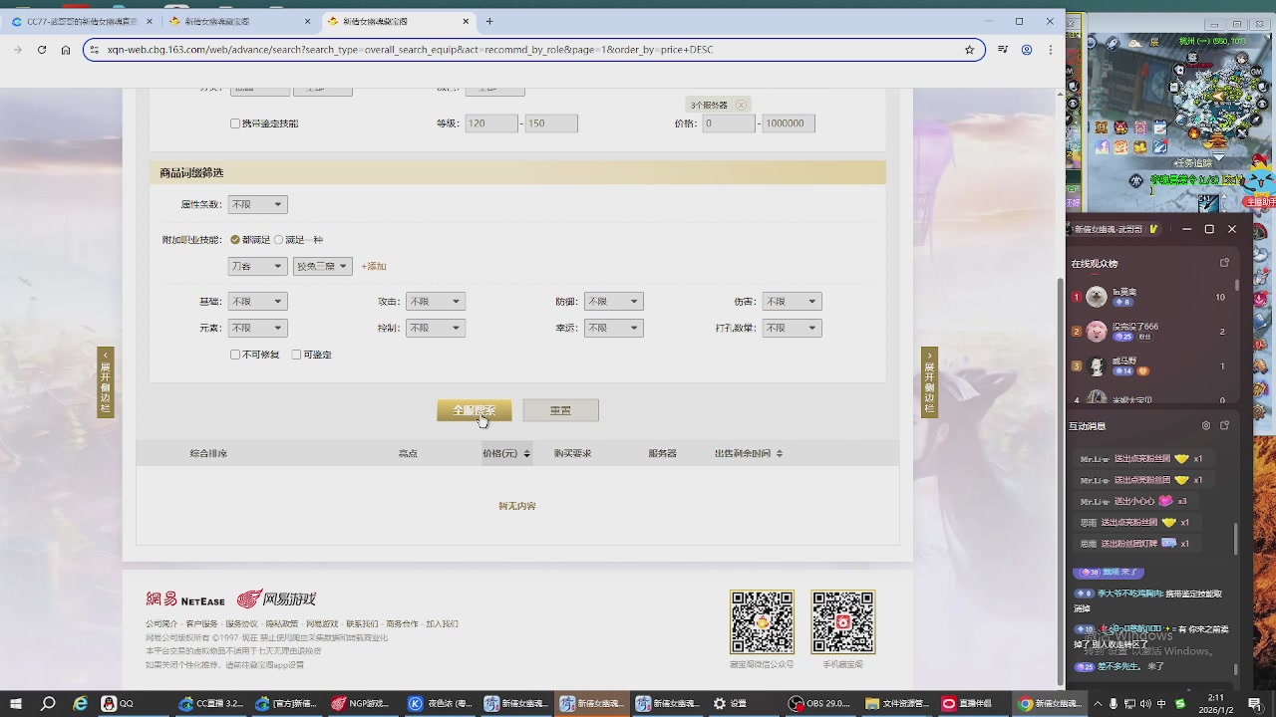
Task: Reload the page with browser refresh icon
Action: [x=42, y=50]
